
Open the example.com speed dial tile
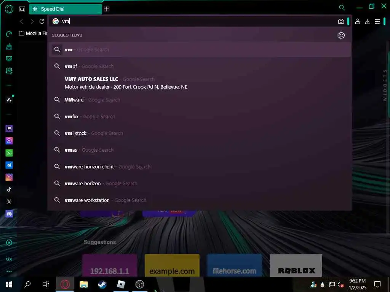(x=172, y=265)
